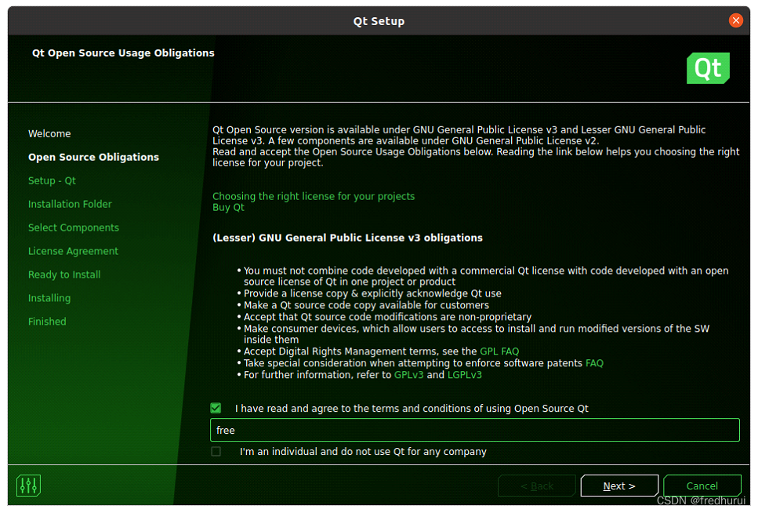Select the Welcome step in sidebar
This screenshot has height=513, width=758.
pyautogui.click(x=49, y=133)
